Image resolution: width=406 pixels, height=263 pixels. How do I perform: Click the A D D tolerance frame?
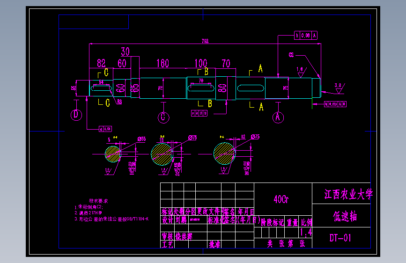coord(199,113)
